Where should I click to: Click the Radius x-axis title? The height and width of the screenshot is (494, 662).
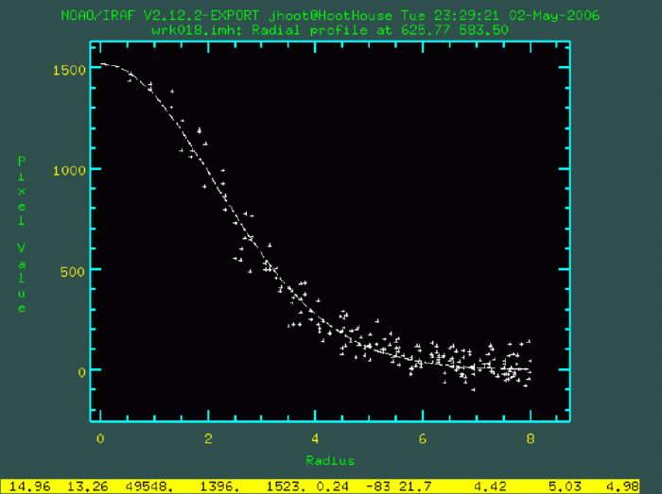point(330,460)
